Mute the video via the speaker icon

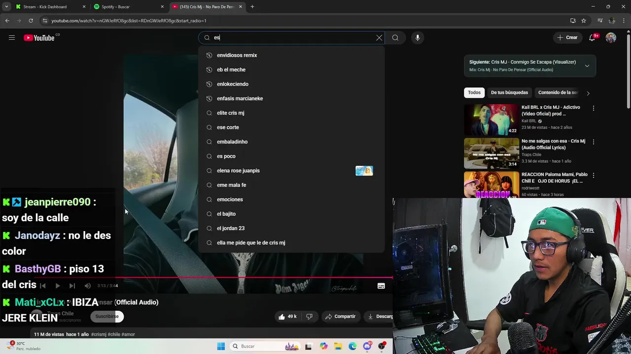click(x=88, y=286)
